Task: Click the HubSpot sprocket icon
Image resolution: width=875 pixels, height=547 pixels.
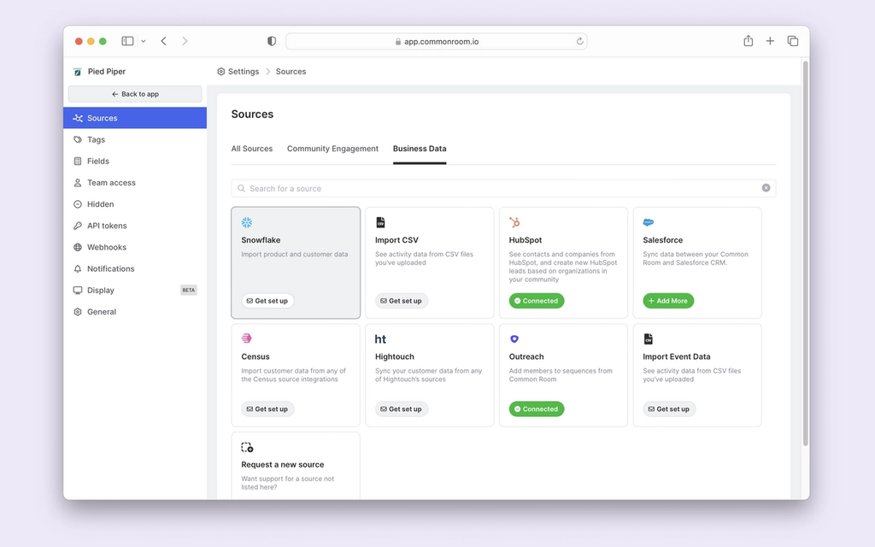Action: tap(514, 221)
